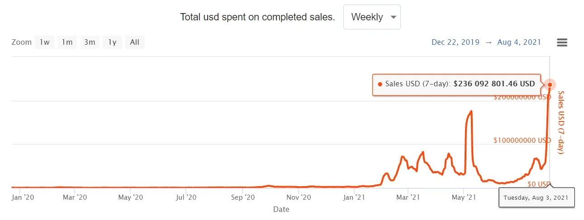Image resolution: width=584 pixels, height=220 pixels.
Task: Select the 3m zoom range
Action: [90, 42]
